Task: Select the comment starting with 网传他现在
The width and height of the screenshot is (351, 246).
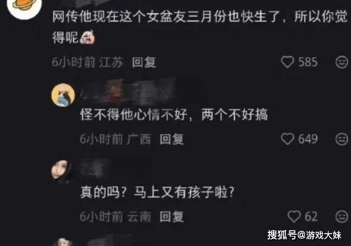Action: (x=200, y=27)
